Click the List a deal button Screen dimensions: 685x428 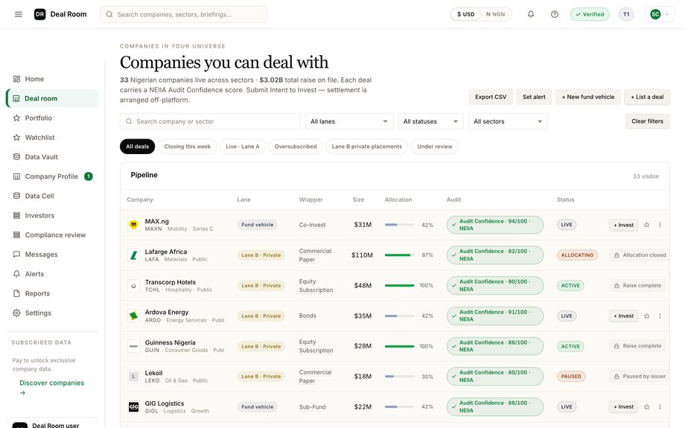coord(647,97)
